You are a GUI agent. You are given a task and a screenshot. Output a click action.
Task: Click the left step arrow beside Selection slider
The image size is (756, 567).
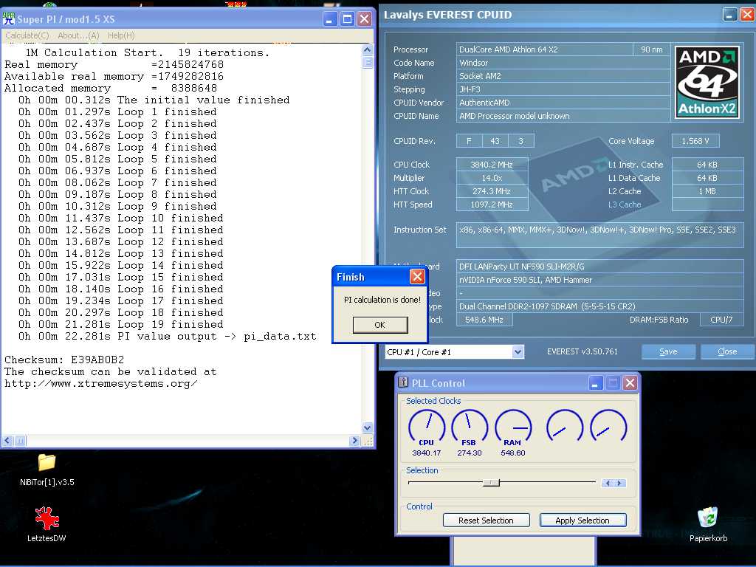tap(608, 483)
